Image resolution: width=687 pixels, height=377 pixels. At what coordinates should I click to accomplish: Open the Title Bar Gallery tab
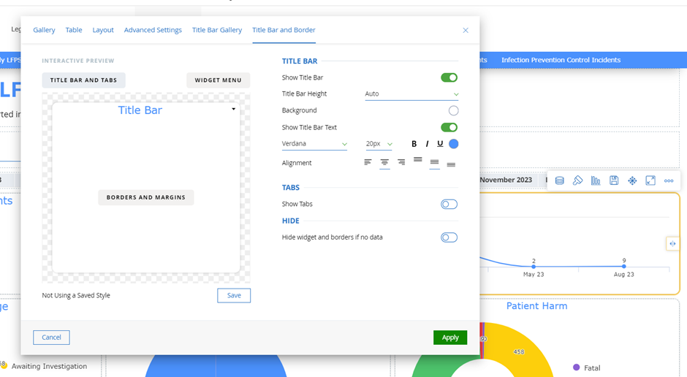[217, 30]
